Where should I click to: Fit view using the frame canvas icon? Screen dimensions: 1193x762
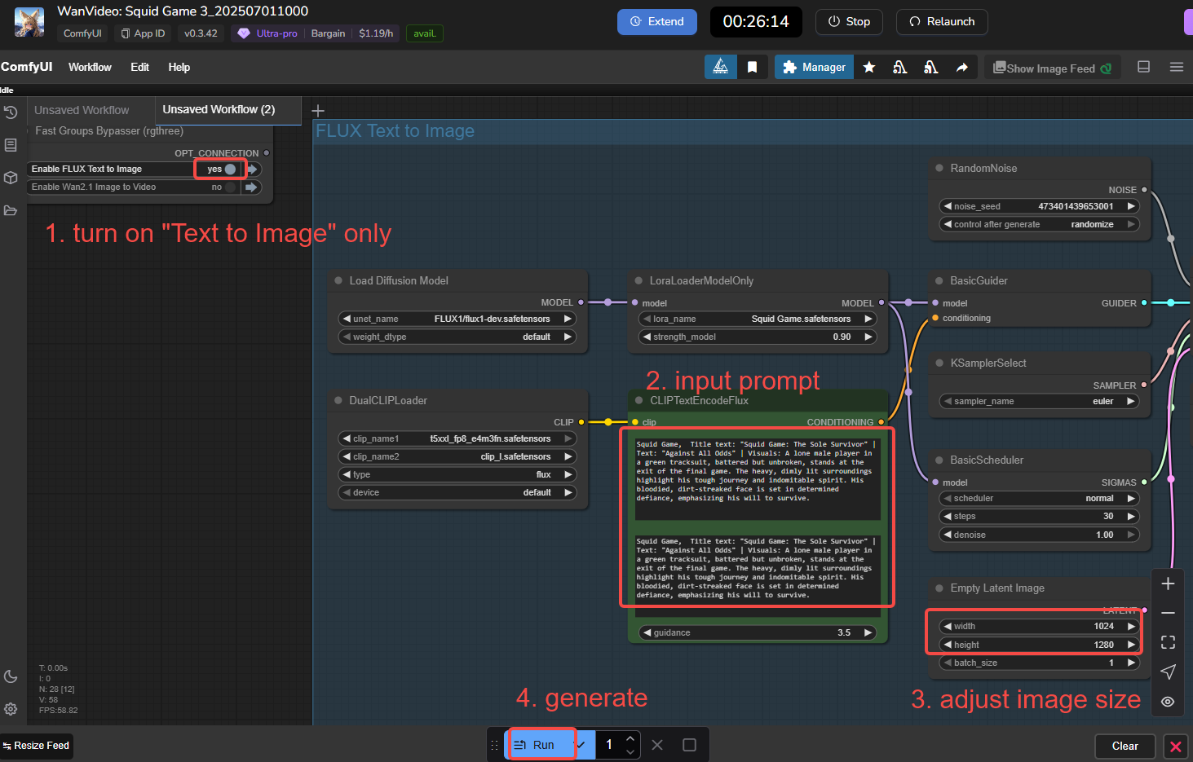(x=1168, y=642)
